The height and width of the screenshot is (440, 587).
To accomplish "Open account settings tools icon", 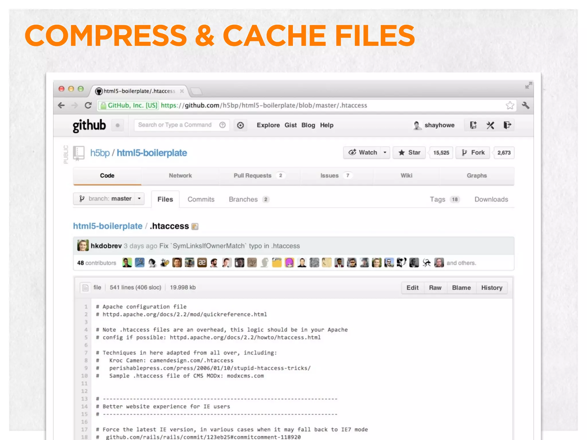I will (x=490, y=125).
